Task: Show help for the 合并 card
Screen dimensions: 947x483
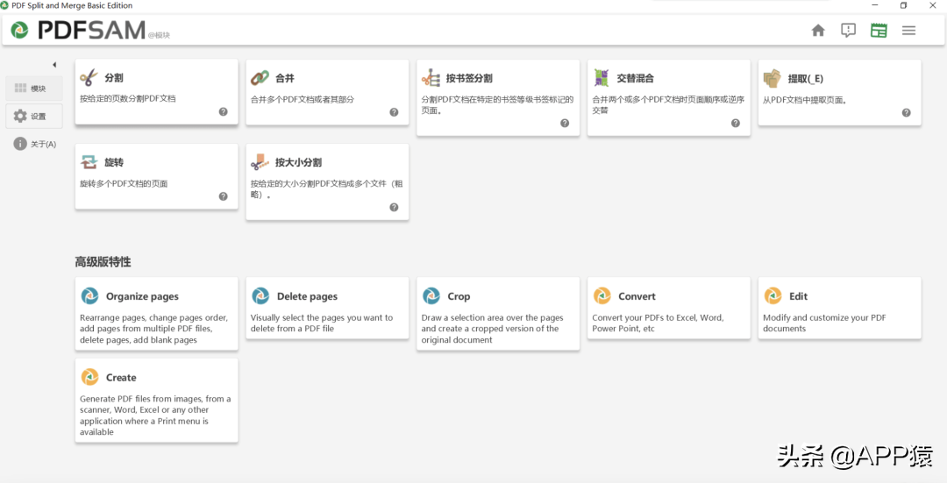Action: pyautogui.click(x=394, y=111)
